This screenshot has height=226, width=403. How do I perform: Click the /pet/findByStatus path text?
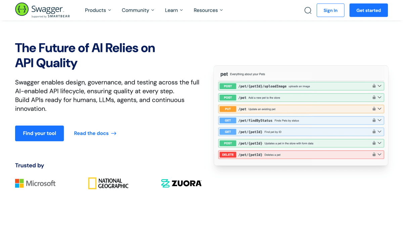255,120
